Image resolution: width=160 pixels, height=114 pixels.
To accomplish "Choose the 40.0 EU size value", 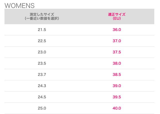I will [117, 108].
